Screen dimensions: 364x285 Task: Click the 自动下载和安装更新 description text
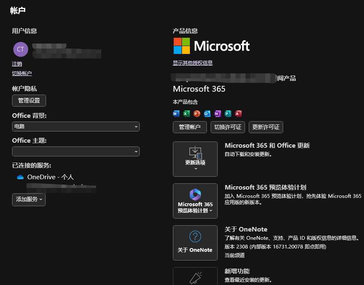pyautogui.click(x=248, y=154)
